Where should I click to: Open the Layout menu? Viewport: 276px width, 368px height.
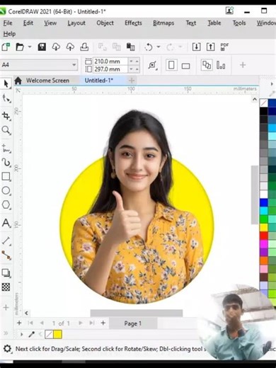76,23
